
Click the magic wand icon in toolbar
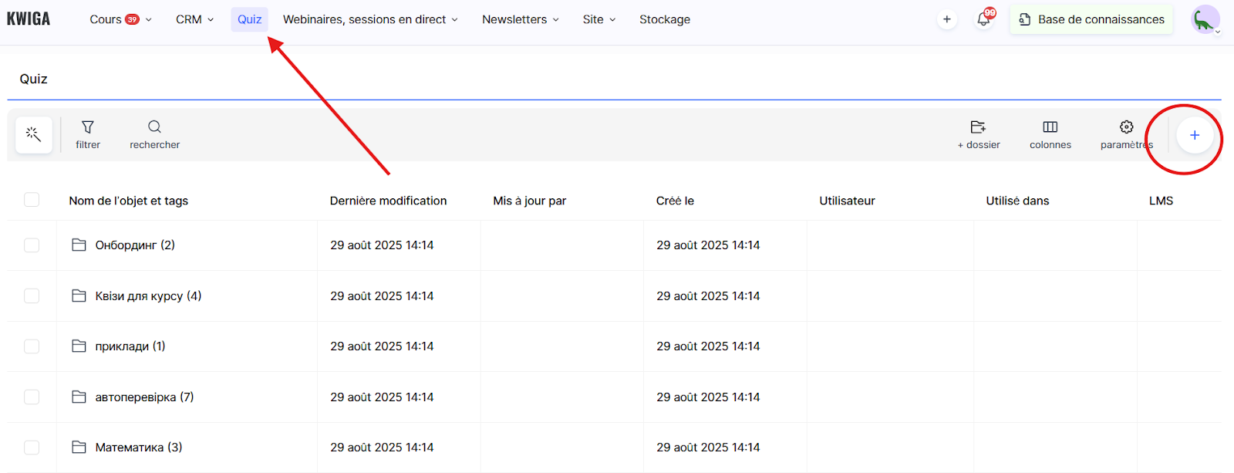33,135
